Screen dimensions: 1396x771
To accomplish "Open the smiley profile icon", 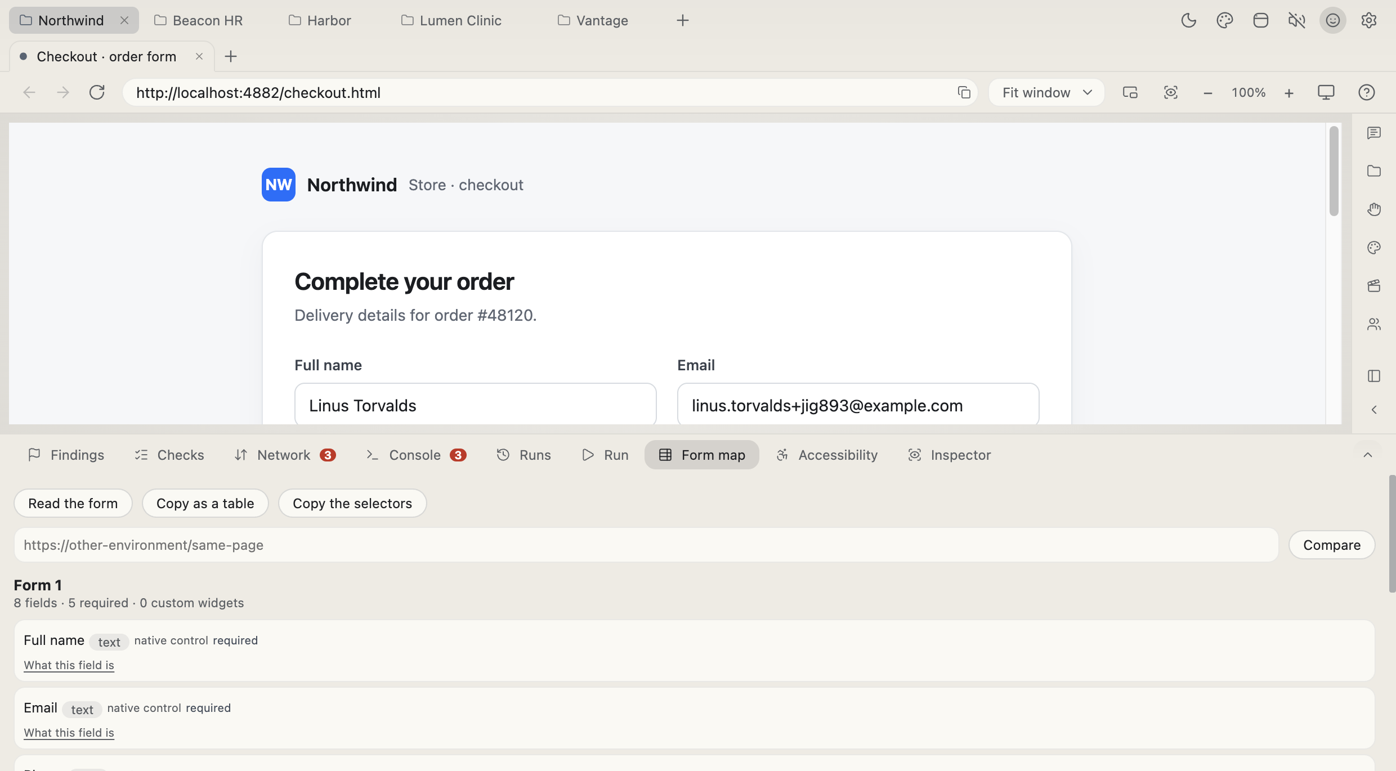I will pos(1332,20).
